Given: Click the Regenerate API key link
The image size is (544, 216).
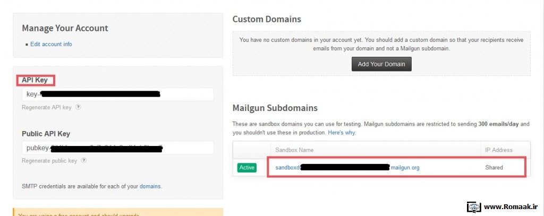Looking at the screenshot, I should point(47,108).
